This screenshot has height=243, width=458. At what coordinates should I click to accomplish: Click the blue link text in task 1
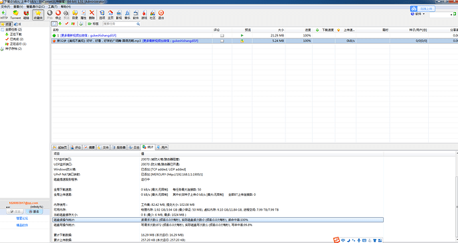88,35
